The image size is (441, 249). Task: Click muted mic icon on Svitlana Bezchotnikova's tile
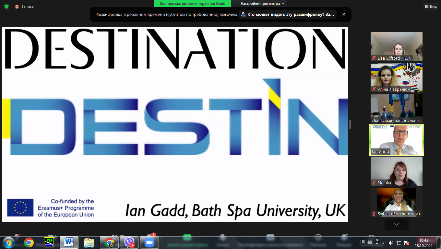(374, 214)
